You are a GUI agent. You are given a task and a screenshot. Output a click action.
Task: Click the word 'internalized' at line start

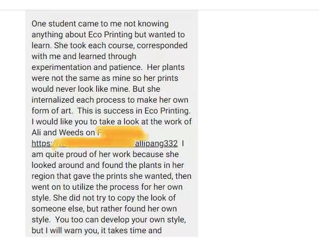coord(53,100)
